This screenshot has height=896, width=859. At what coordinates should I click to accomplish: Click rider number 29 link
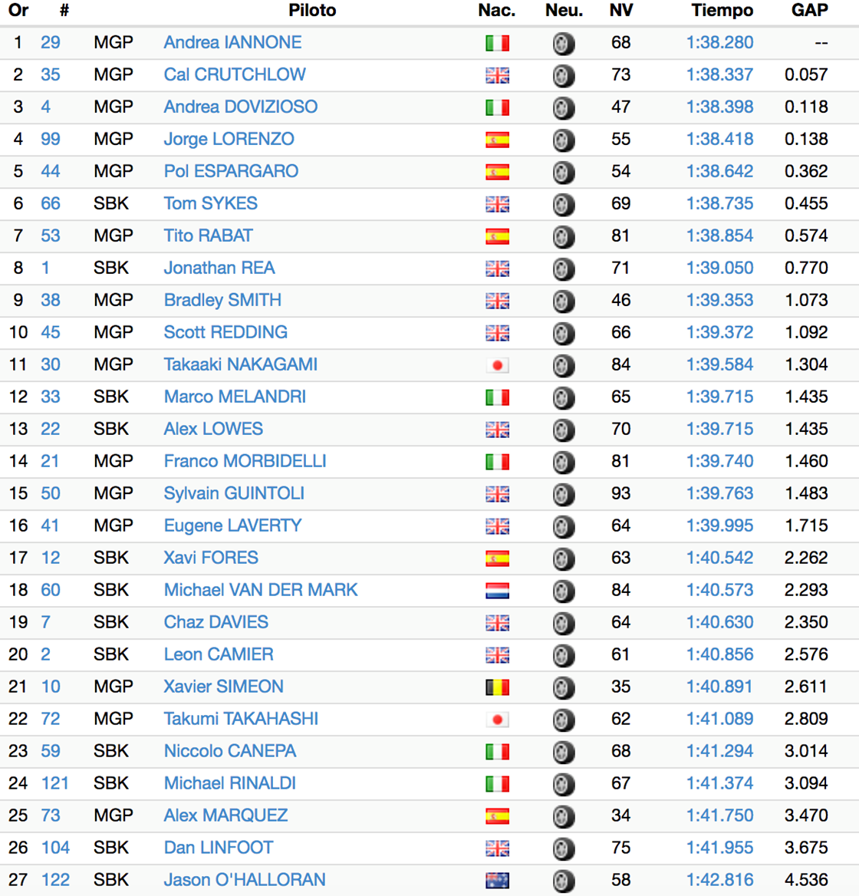tap(51, 42)
